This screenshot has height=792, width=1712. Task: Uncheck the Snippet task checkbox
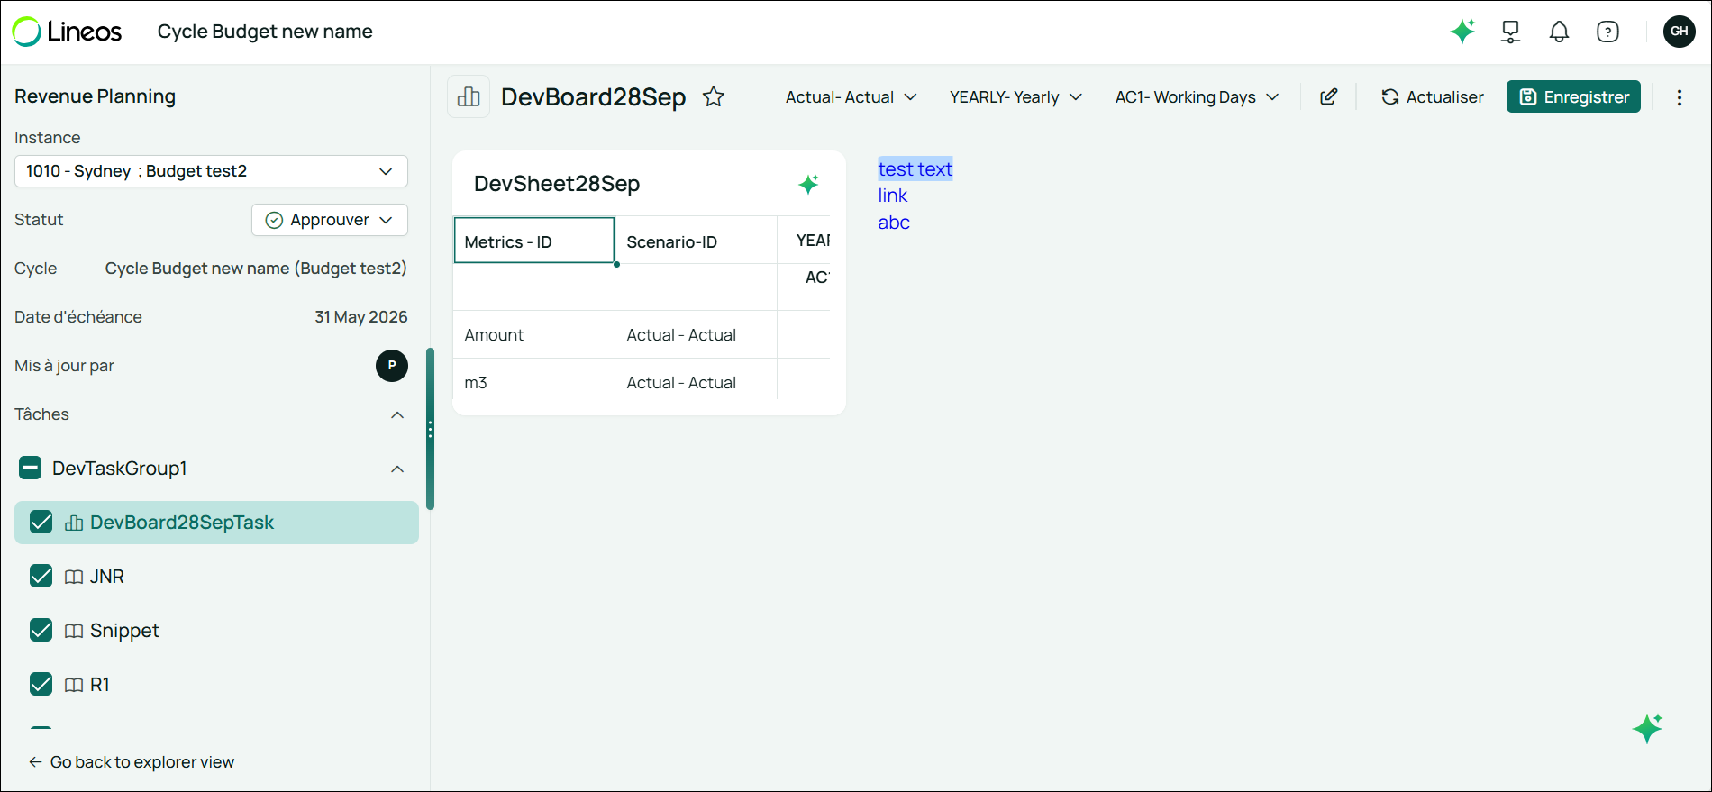[41, 631]
